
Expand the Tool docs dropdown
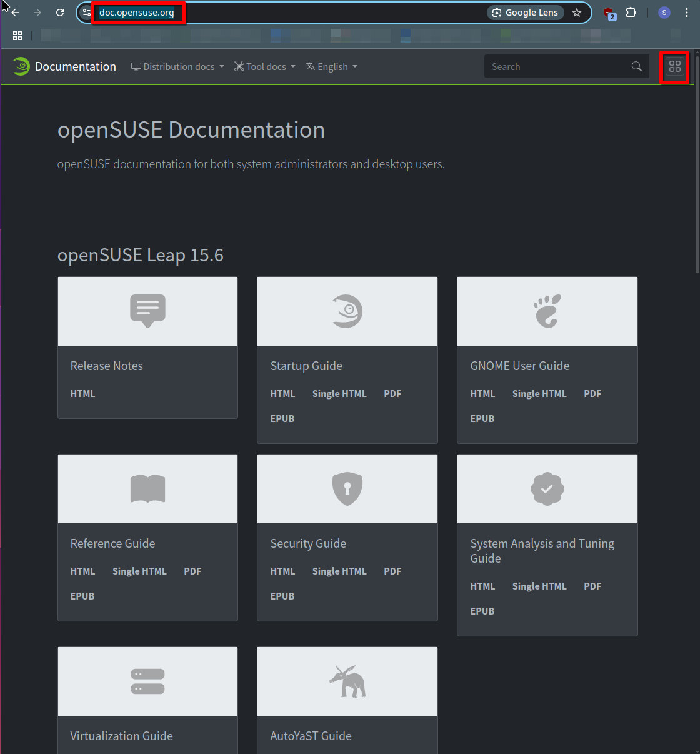tap(265, 66)
